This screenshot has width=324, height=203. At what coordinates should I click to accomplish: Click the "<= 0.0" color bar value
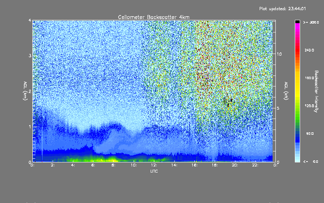tap(311, 161)
